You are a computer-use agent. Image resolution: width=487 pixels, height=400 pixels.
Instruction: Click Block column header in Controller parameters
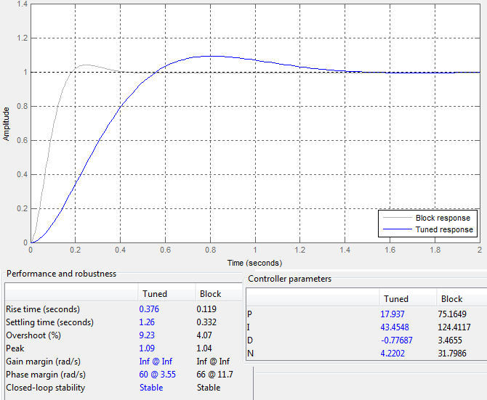(451, 299)
